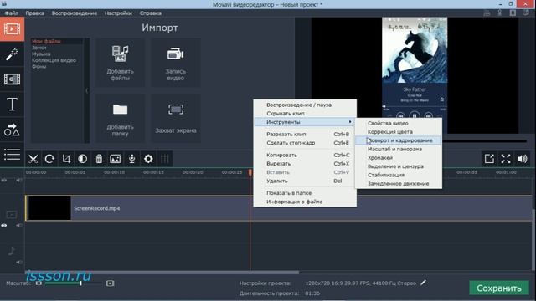The height and width of the screenshot is (301, 536).
Task: Click the audio equalizer bars icon
Action: coord(165,159)
